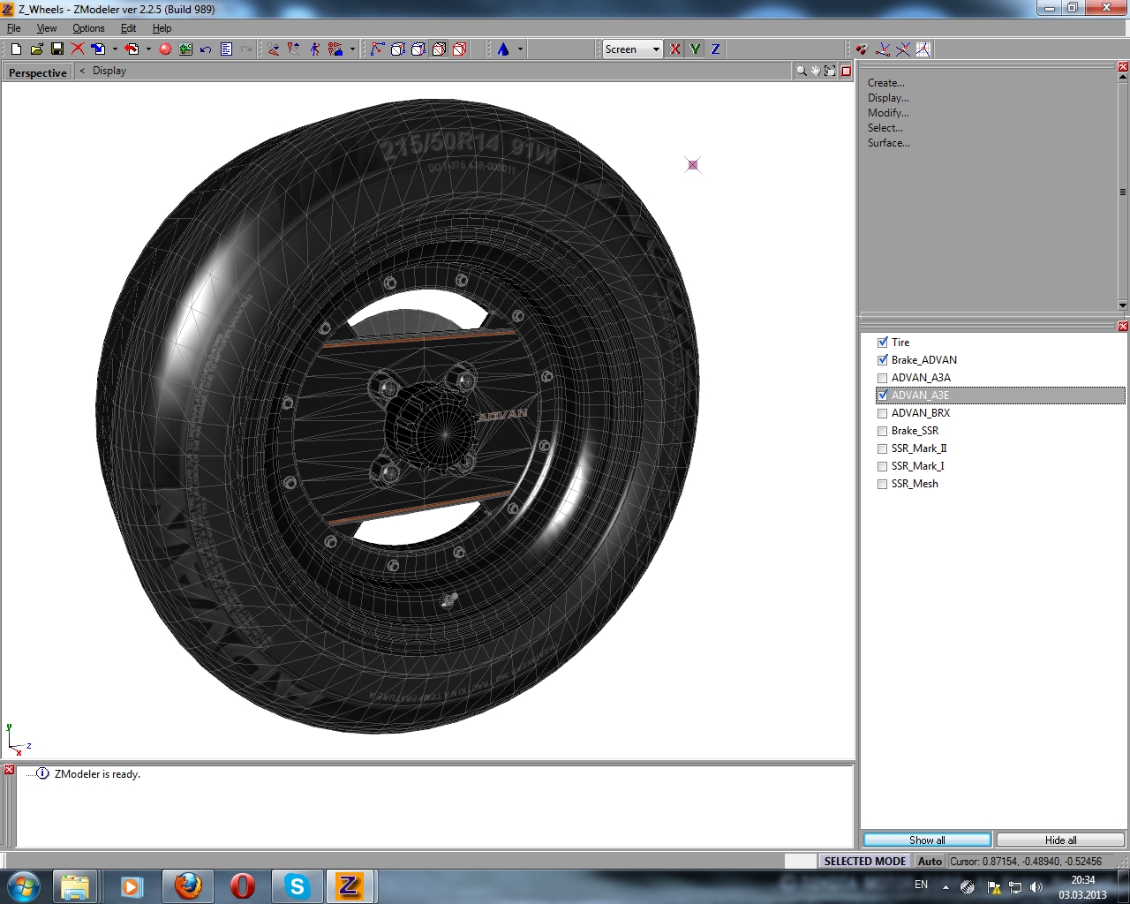Undo the last action with blue arrow
The image size is (1130, 904).
tap(206, 49)
